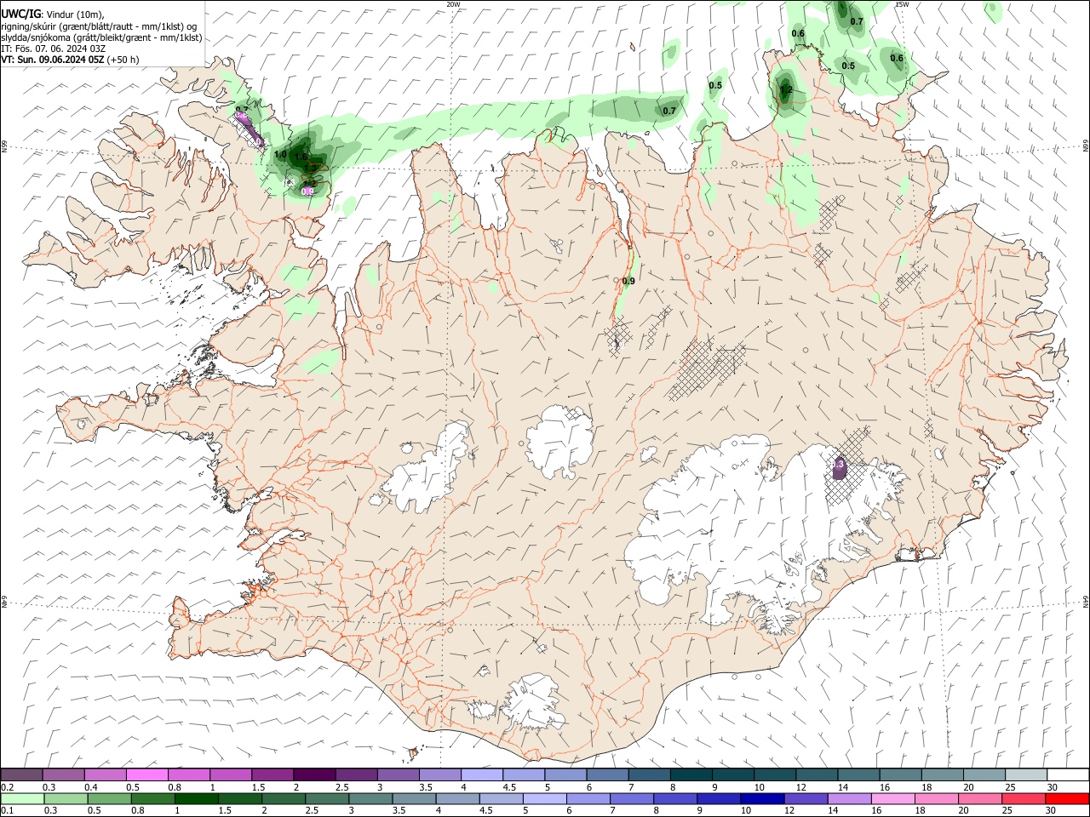The image size is (1090, 817).
Task: Click the 0.7 value on the long offshore green band
Action: click(x=669, y=111)
